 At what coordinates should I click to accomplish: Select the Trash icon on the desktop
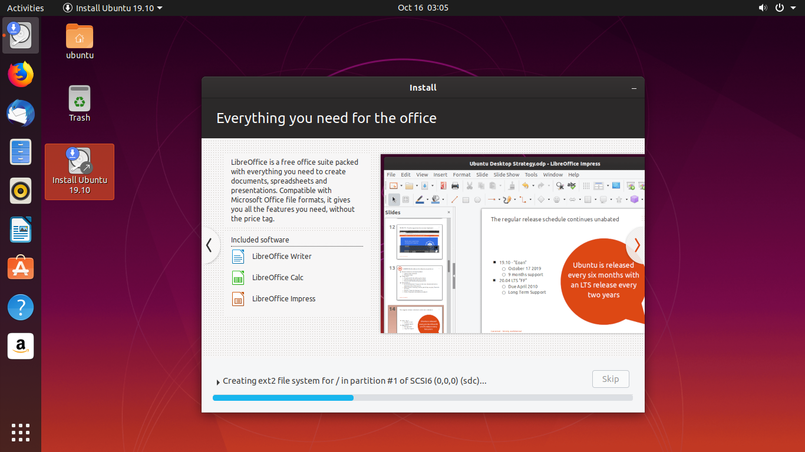(80, 104)
